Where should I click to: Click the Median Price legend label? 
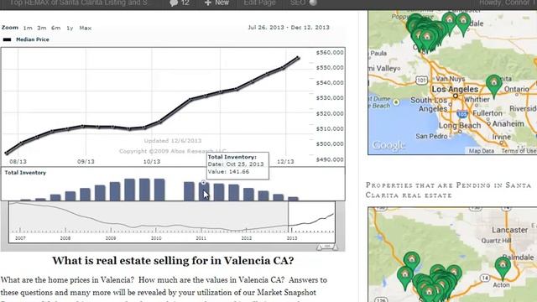(33, 39)
